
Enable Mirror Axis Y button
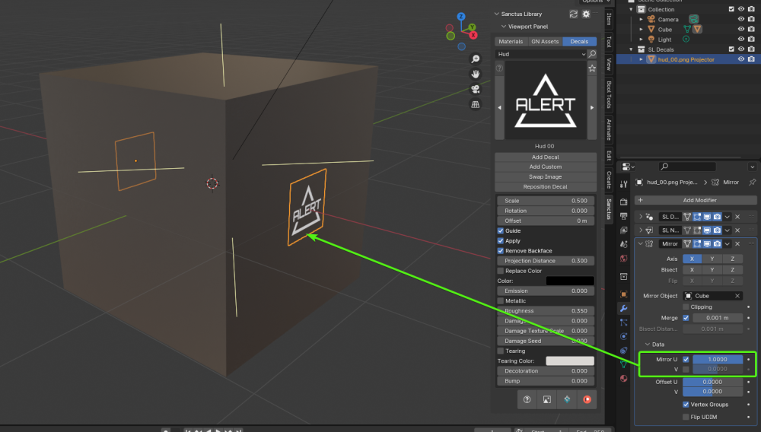[x=712, y=259]
